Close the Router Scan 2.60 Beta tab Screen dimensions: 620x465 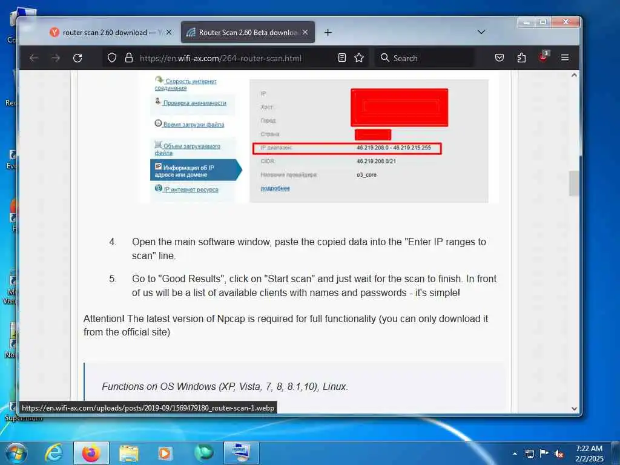pyautogui.click(x=305, y=33)
